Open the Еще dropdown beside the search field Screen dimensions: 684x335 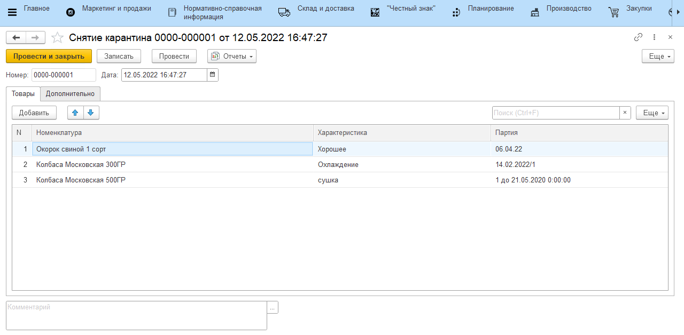pos(652,113)
